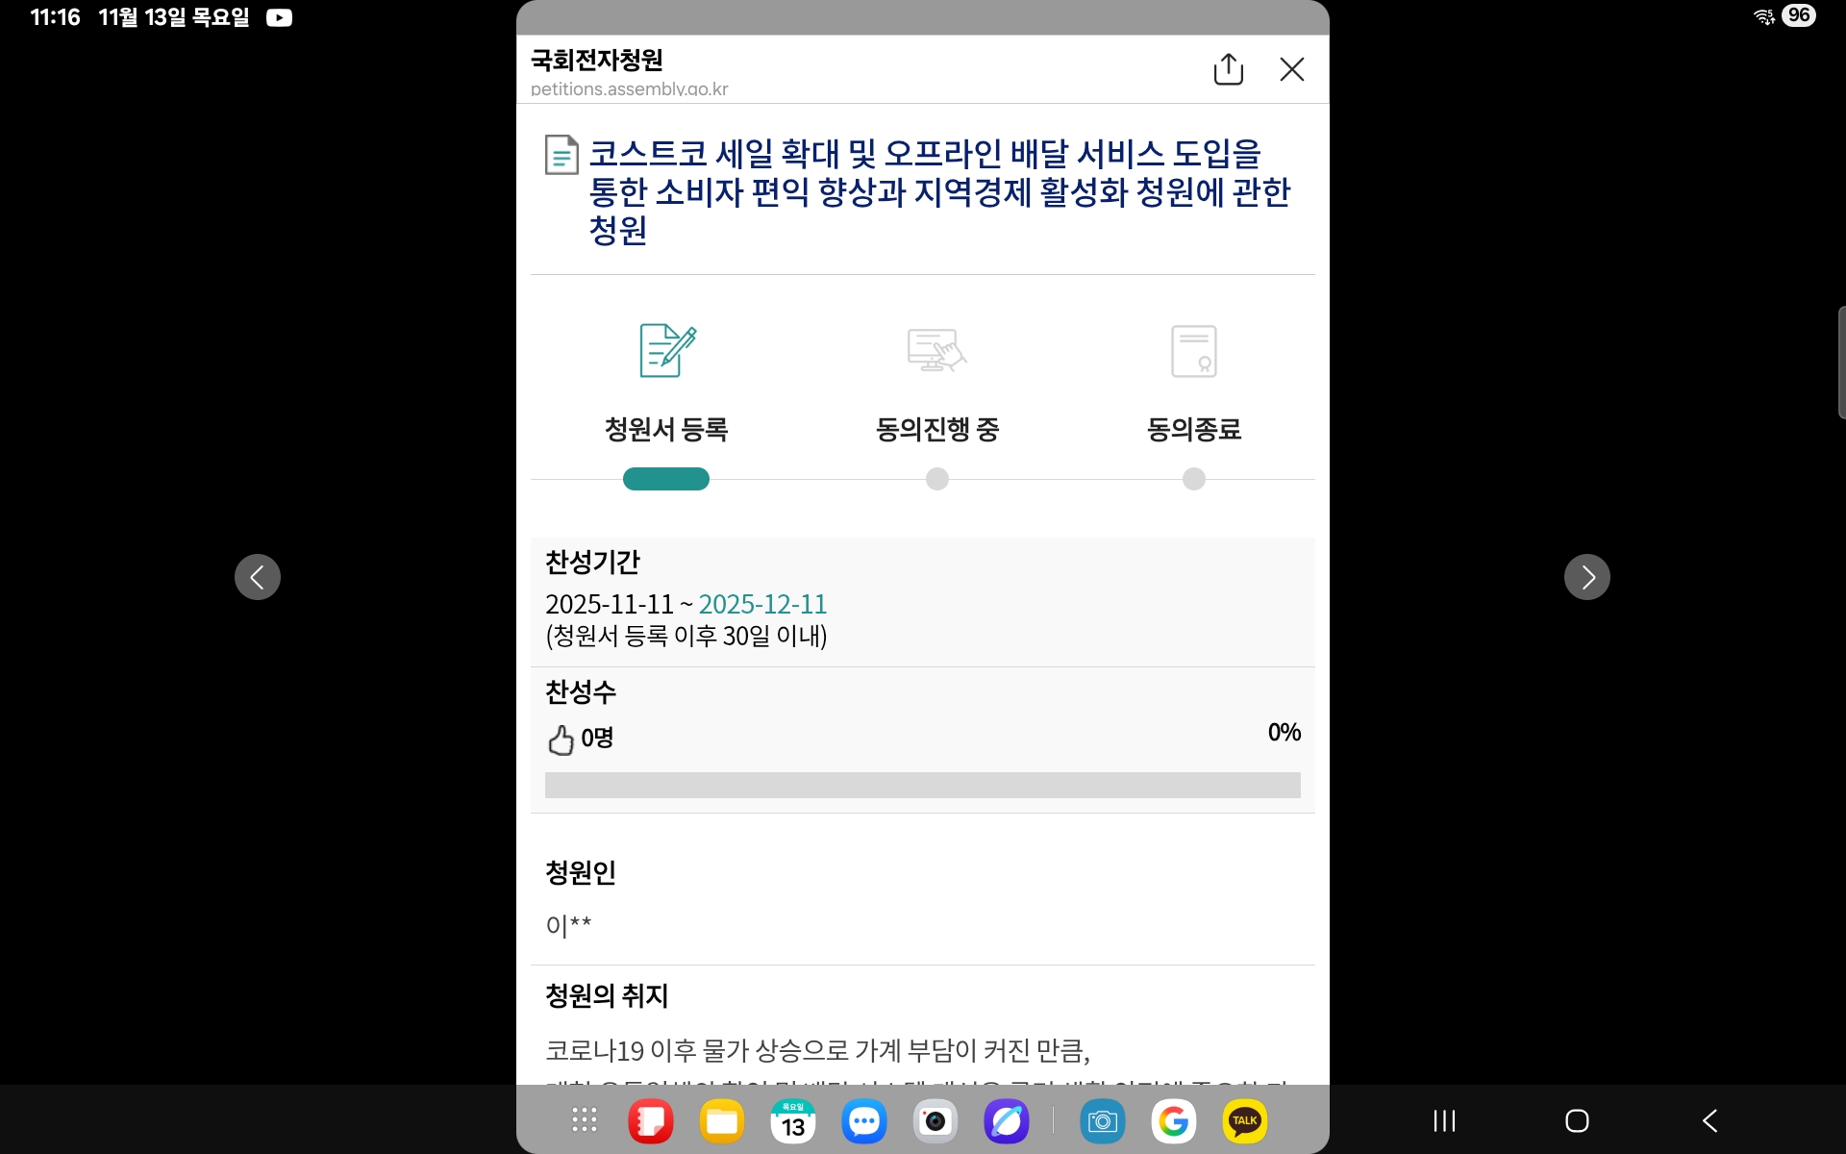1846x1154 pixels.
Task: Open the app drawer grid icon
Action: [x=585, y=1120]
